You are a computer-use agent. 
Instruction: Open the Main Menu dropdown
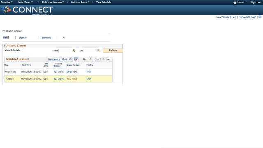(x=25, y=2)
